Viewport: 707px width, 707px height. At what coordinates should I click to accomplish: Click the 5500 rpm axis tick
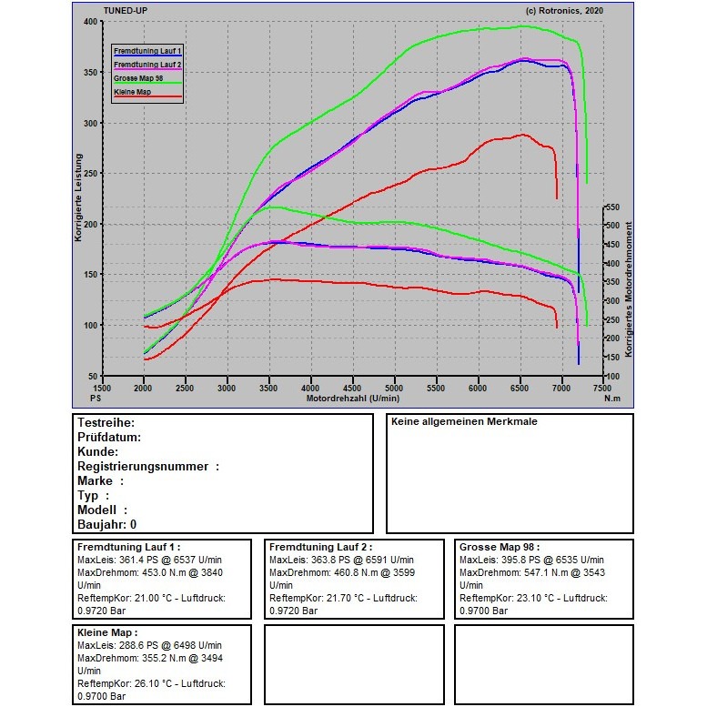pos(436,388)
